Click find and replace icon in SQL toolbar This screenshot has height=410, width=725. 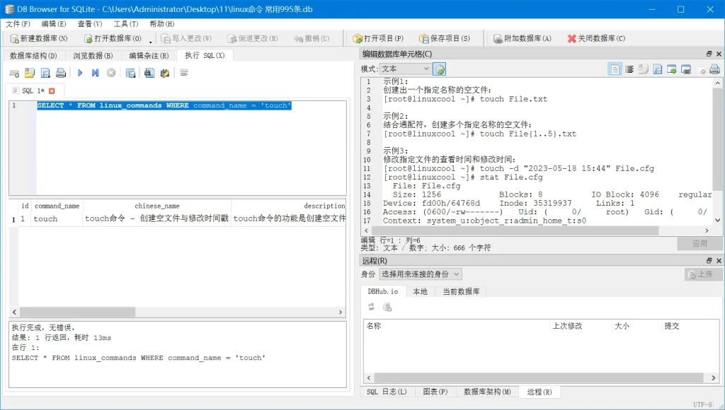click(x=164, y=73)
